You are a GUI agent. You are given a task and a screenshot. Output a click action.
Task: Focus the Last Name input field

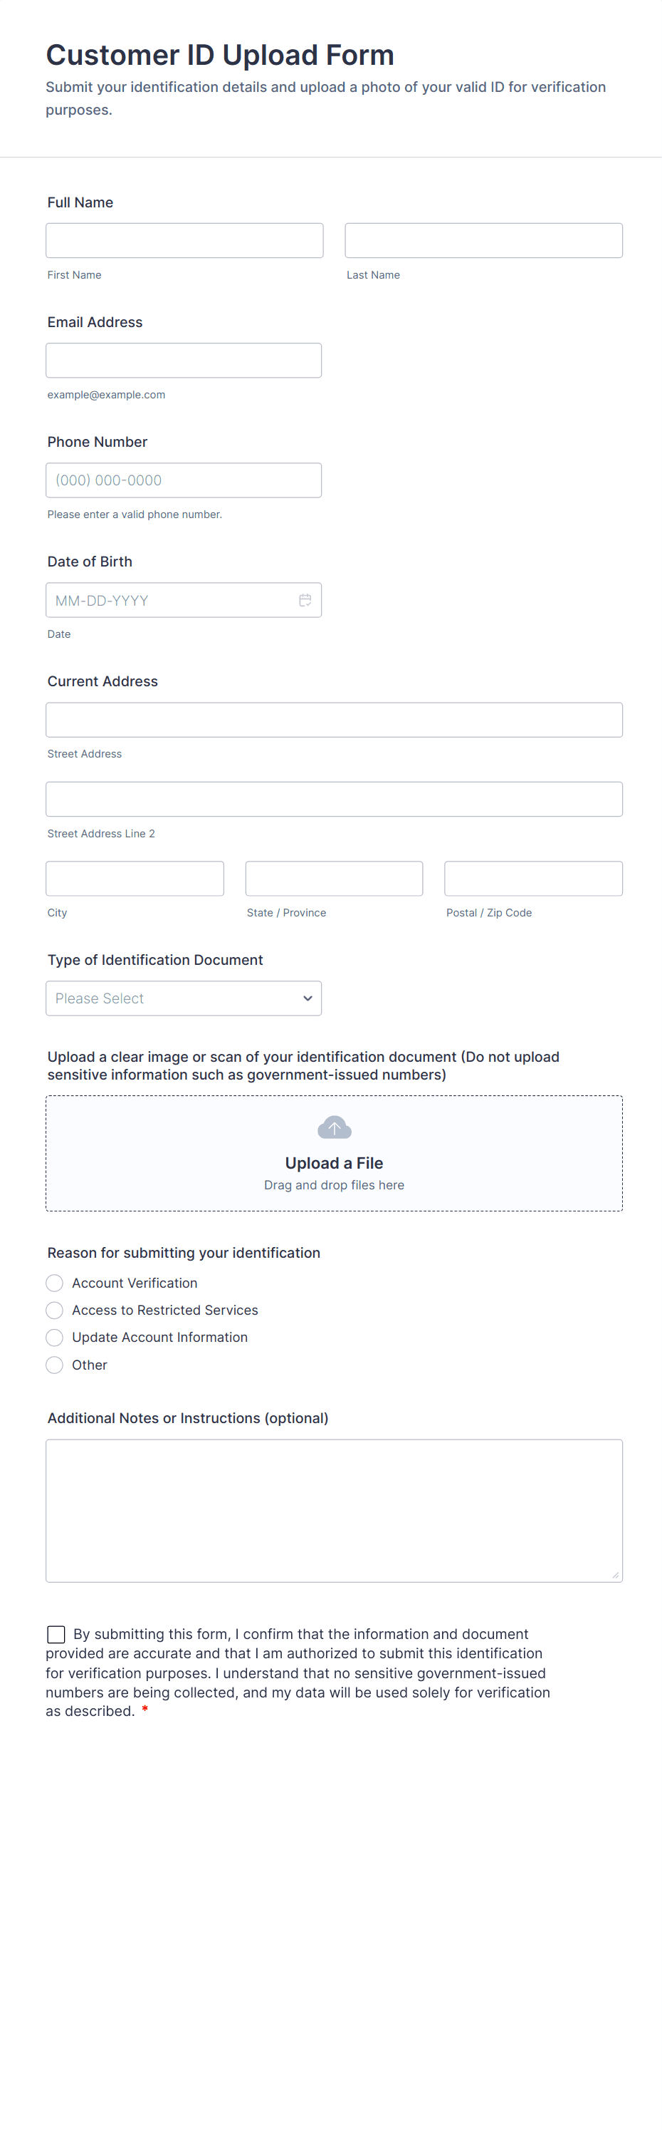tap(483, 241)
